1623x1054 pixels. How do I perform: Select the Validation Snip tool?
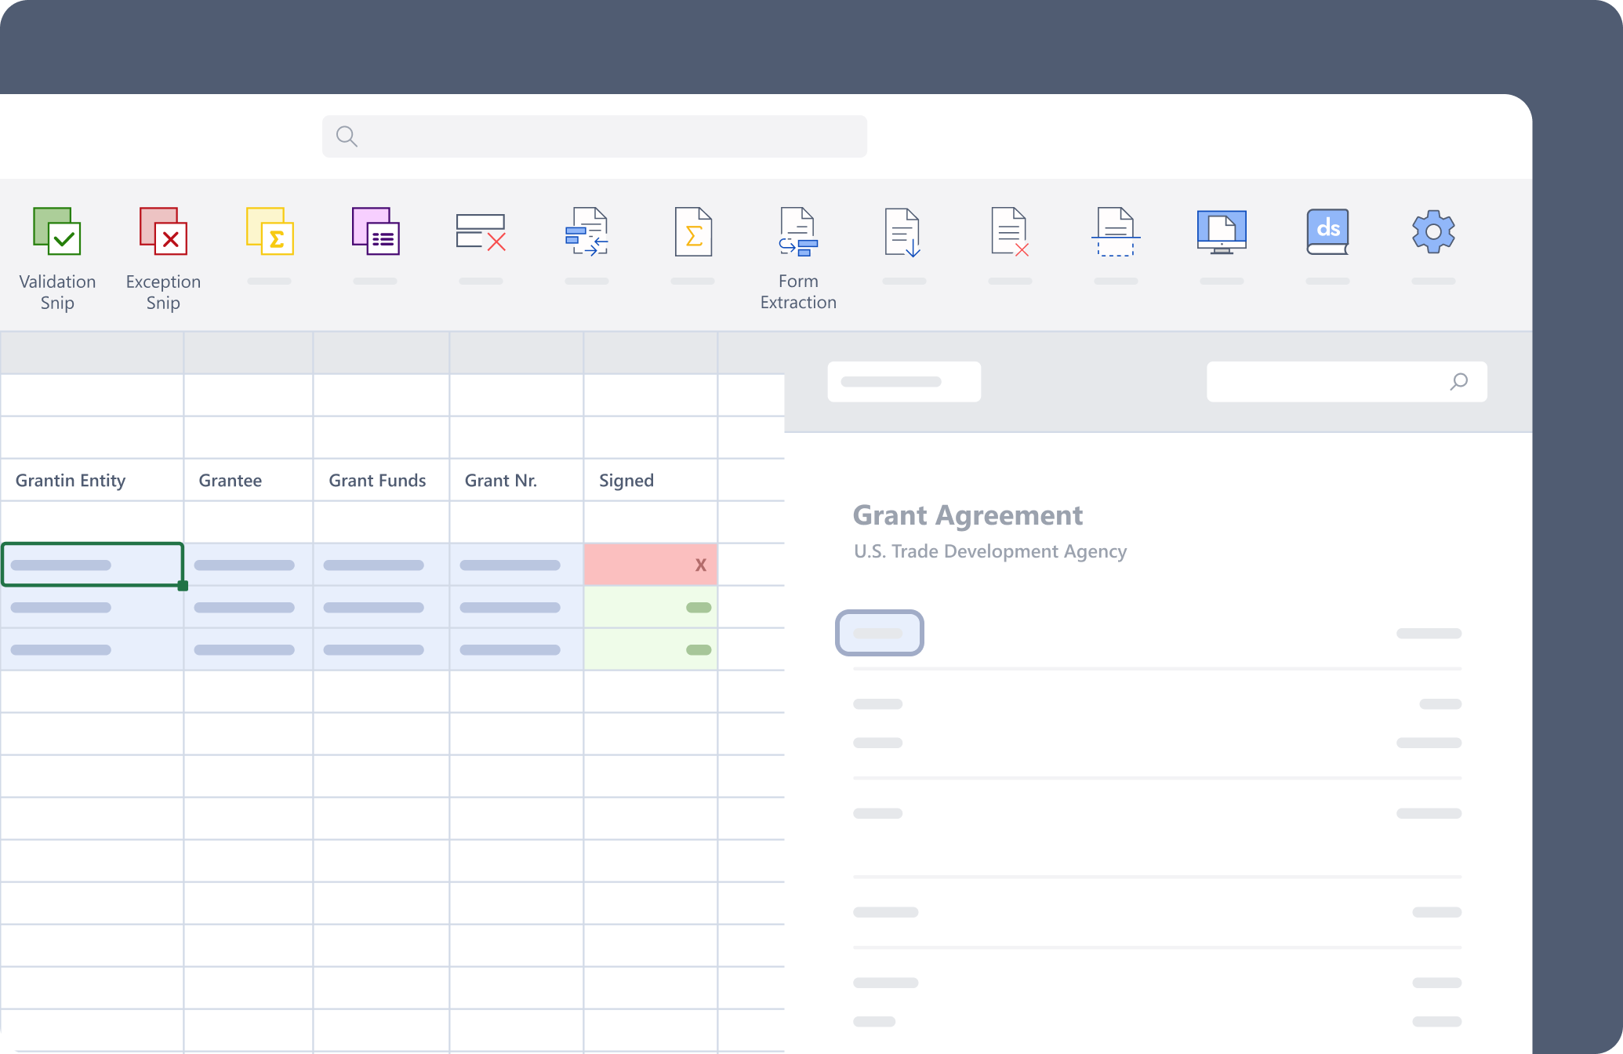pos(57,257)
